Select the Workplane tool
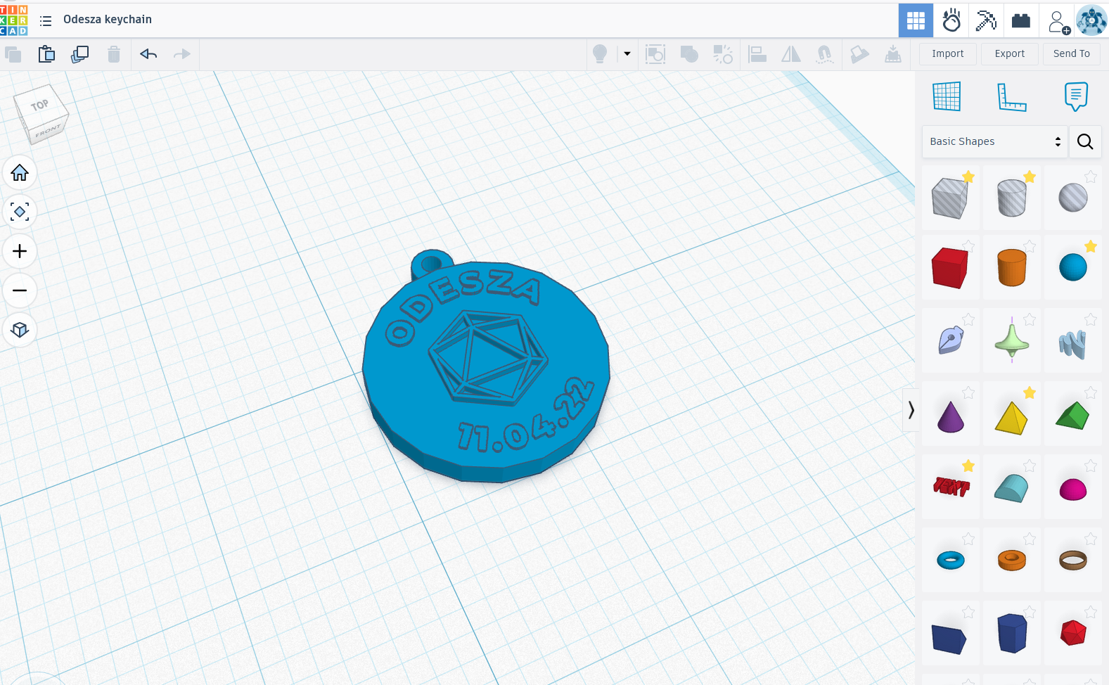Screen dimensions: 1109x685 pos(947,96)
